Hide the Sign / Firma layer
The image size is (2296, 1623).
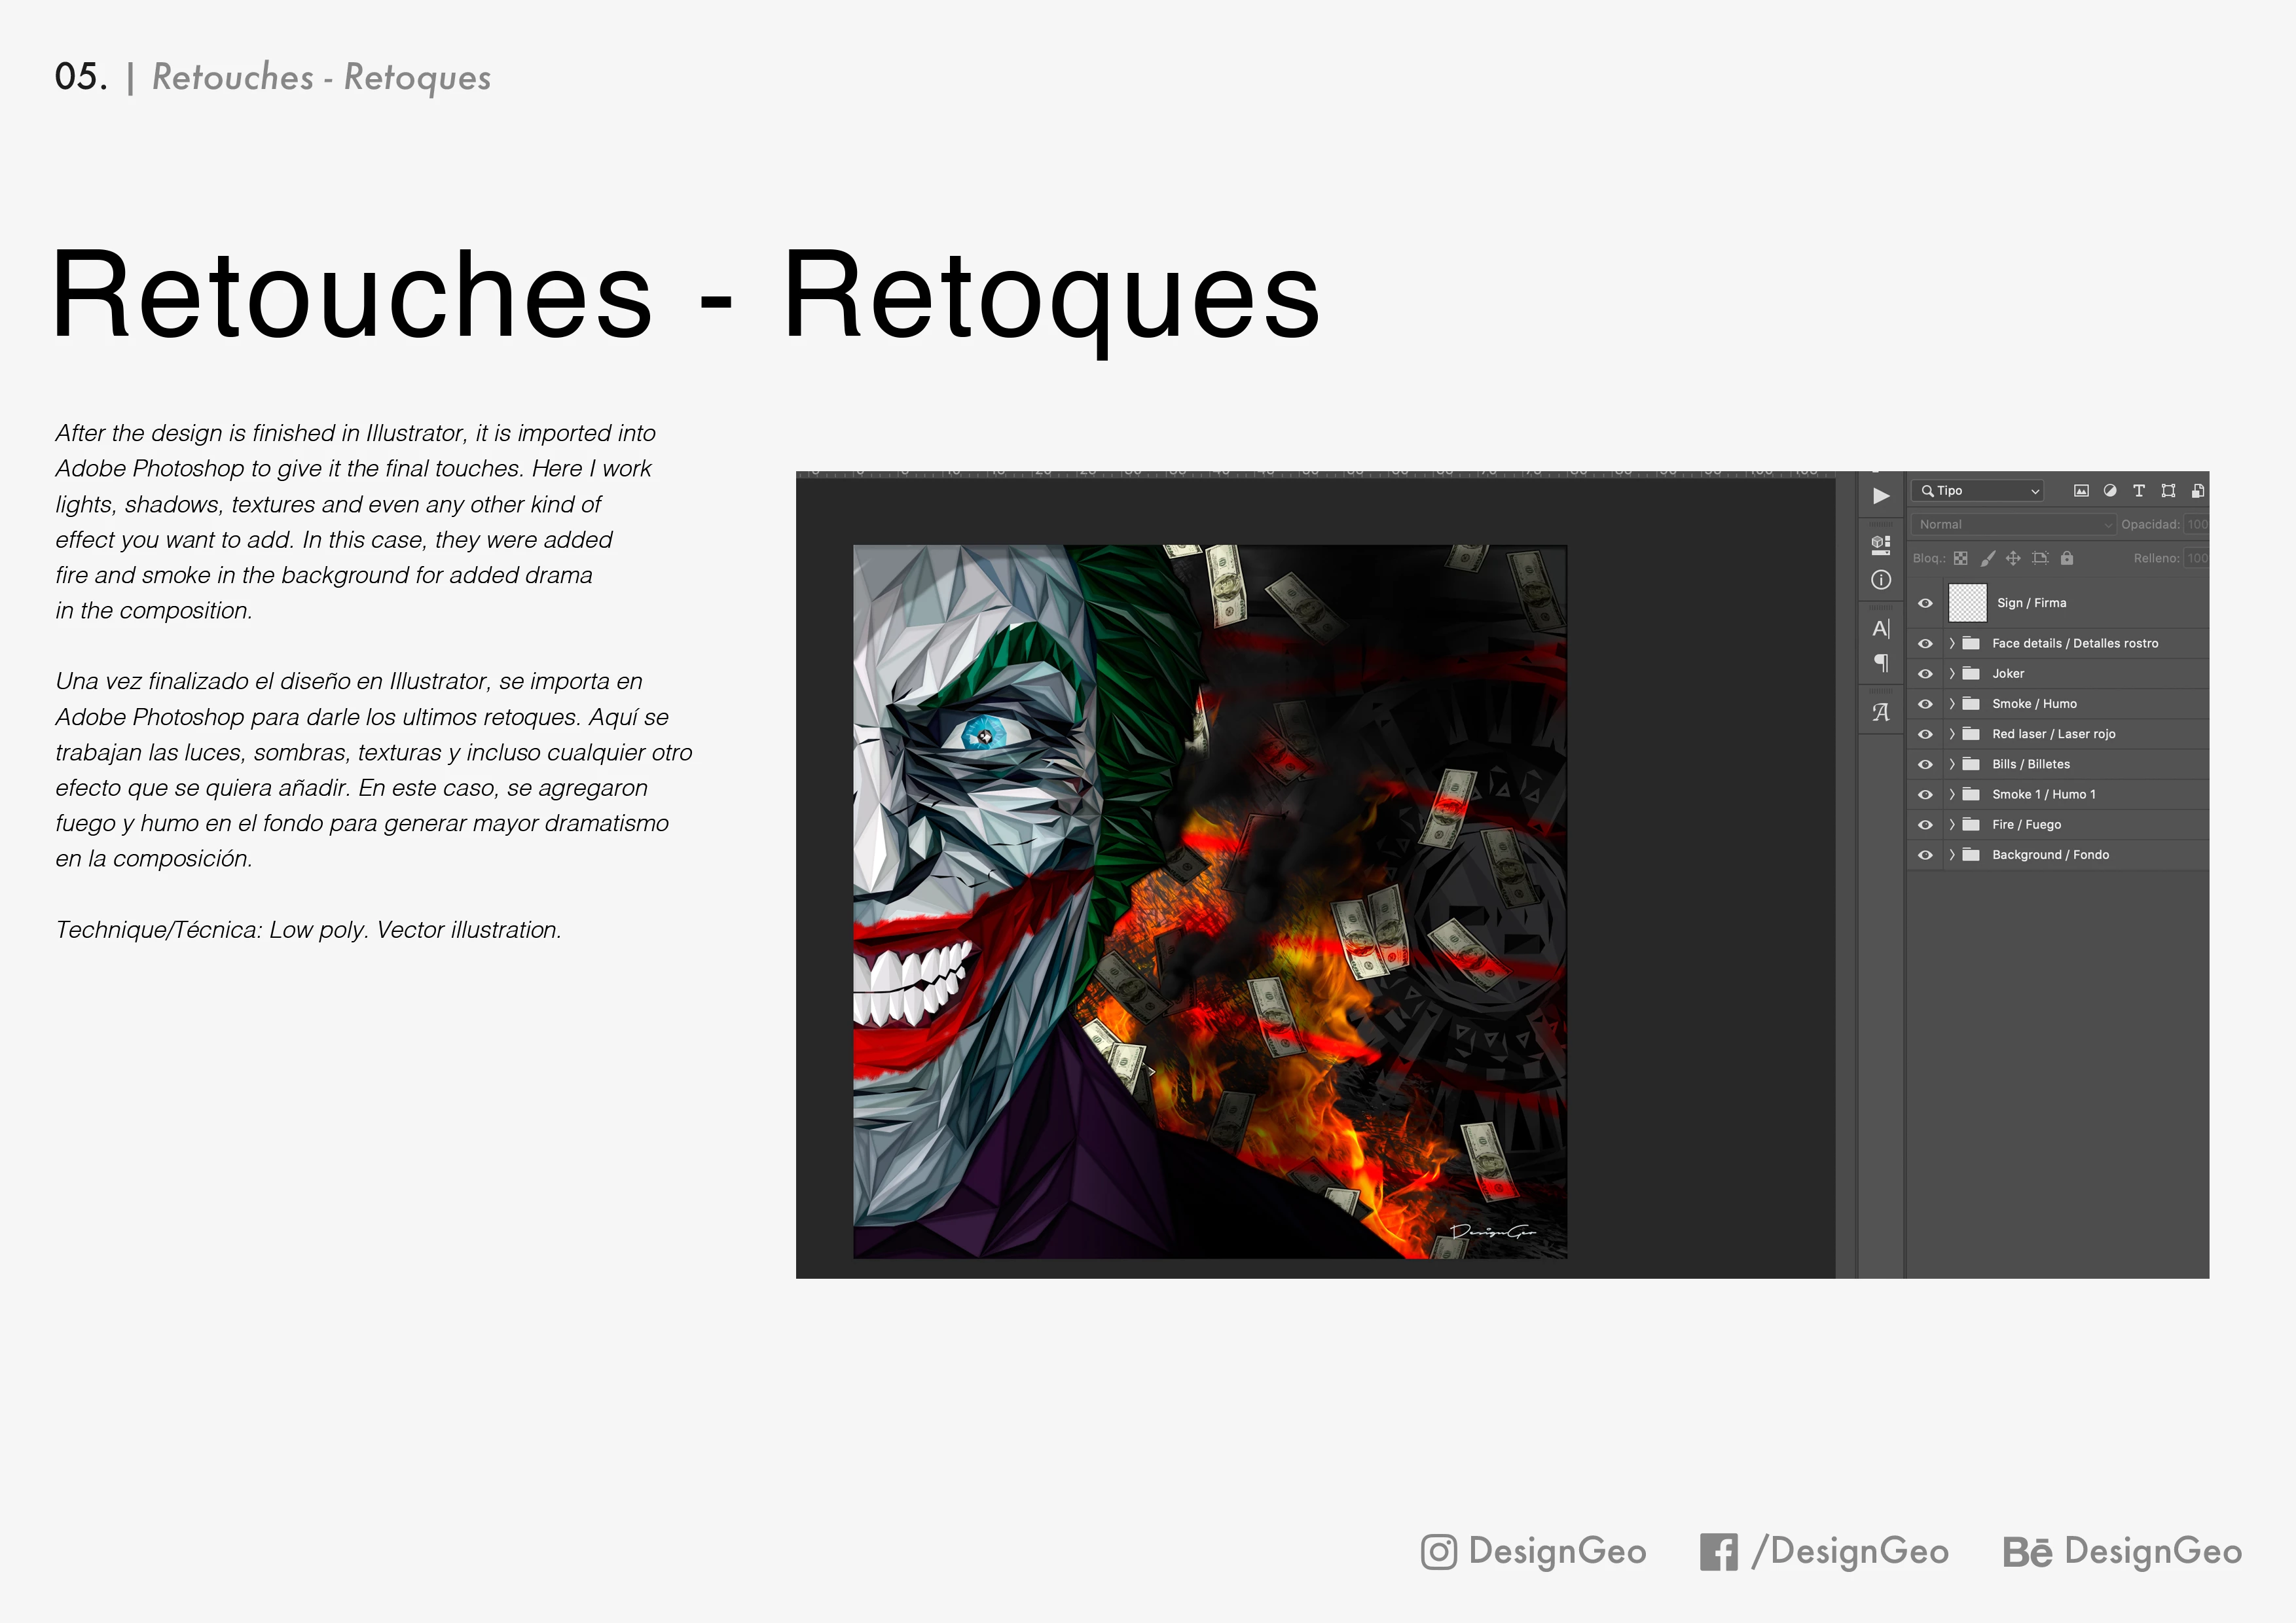[x=1925, y=603]
